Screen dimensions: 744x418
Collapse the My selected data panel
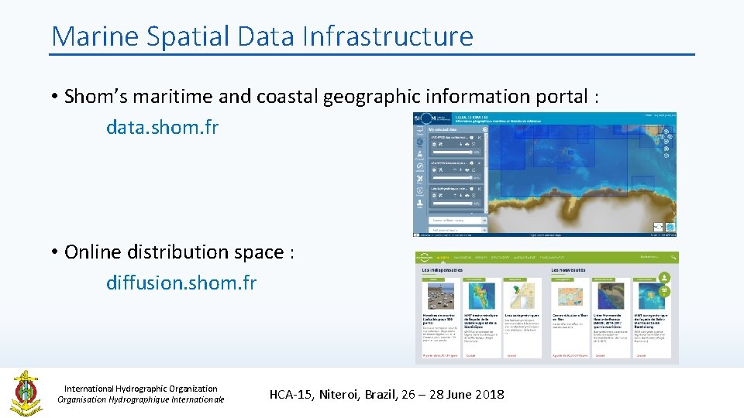[485, 129]
